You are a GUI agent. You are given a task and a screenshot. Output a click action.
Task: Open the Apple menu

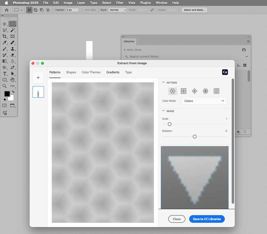6,3
